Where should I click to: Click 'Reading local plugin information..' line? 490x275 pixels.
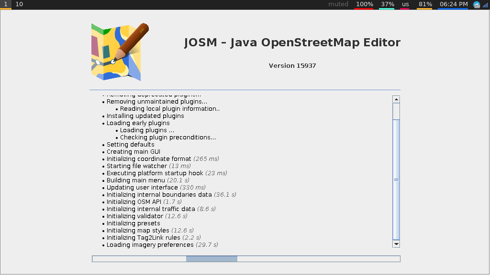coord(170,108)
